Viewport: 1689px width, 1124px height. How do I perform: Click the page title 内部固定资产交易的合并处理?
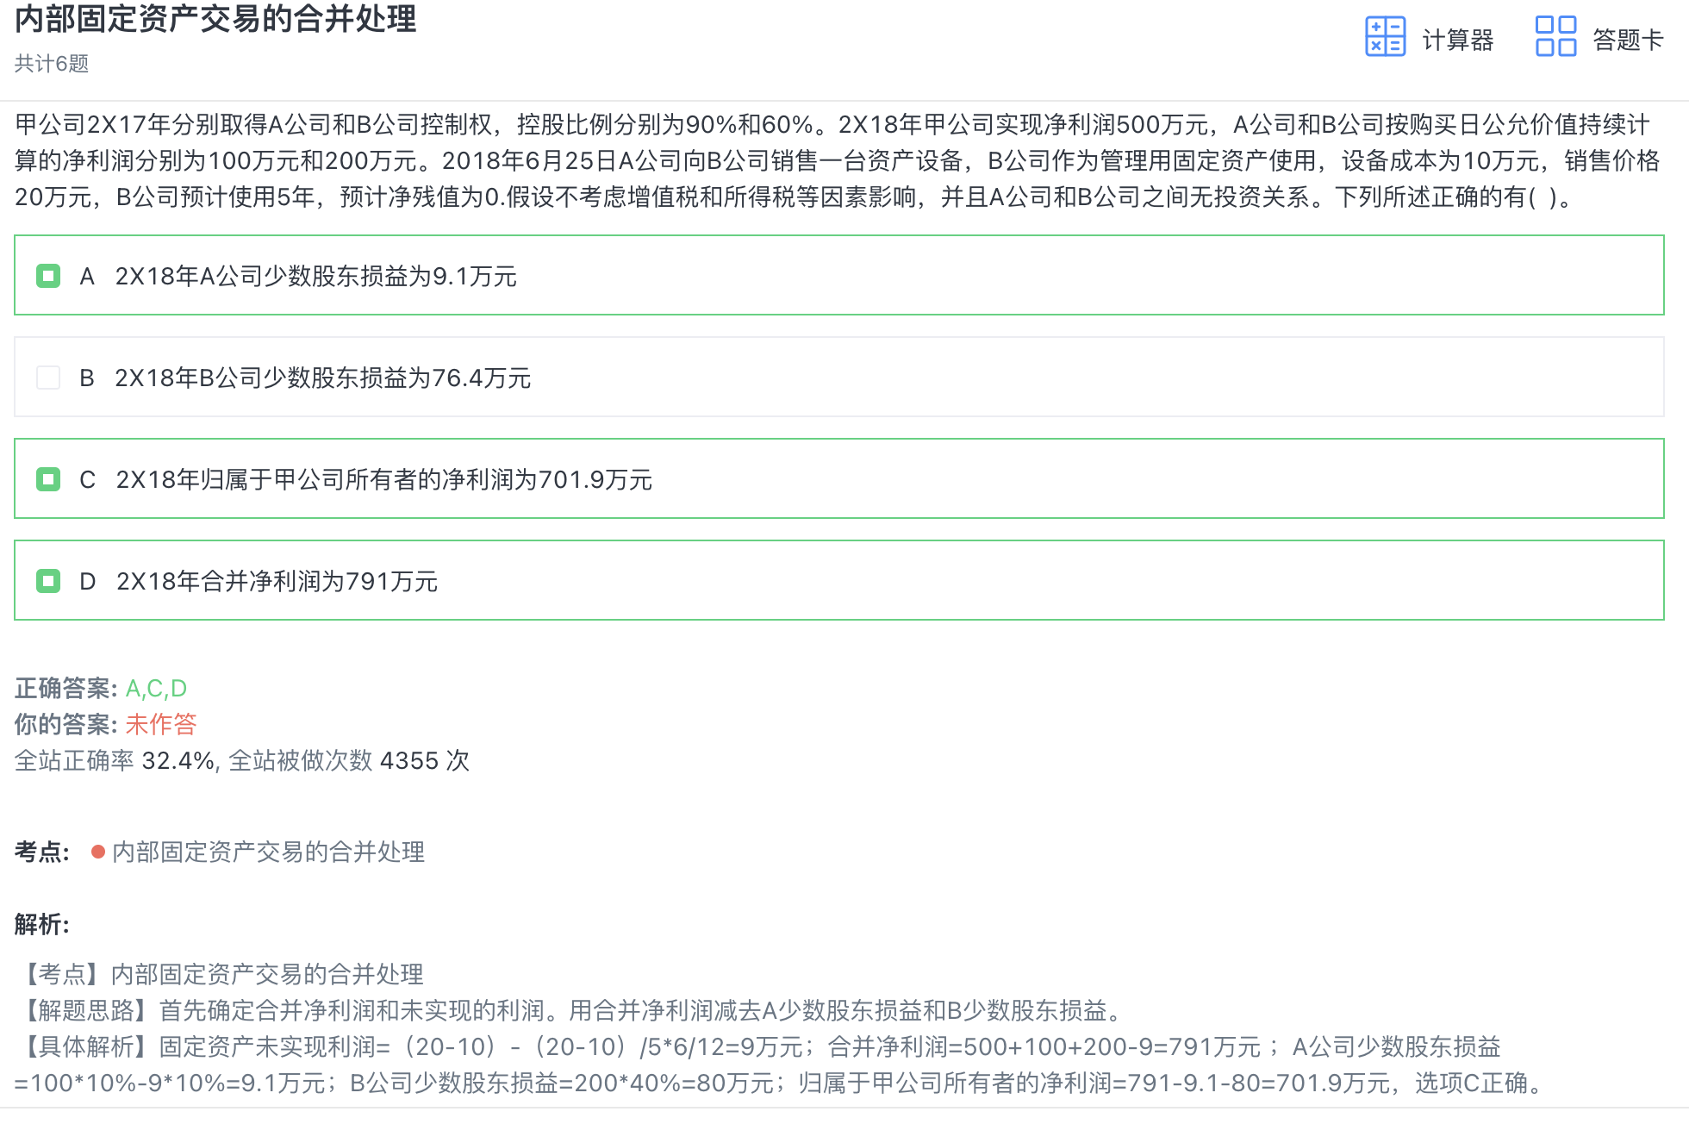pos(215,19)
